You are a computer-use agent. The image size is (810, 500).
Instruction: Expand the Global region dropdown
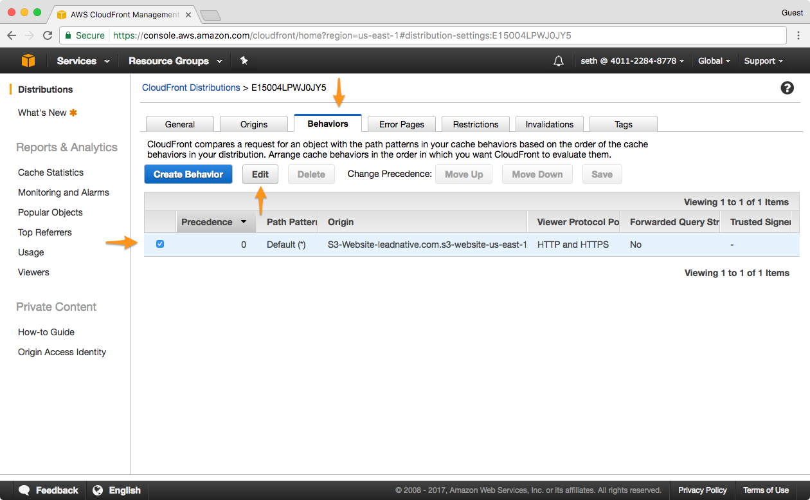pos(714,60)
